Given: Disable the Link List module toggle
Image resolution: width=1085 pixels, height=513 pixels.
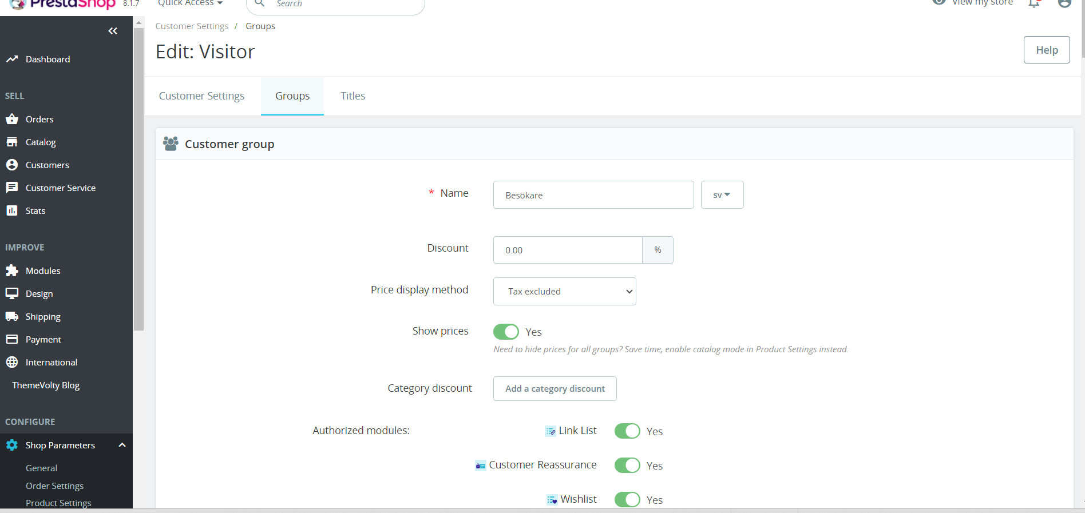Looking at the screenshot, I should (627, 431).
